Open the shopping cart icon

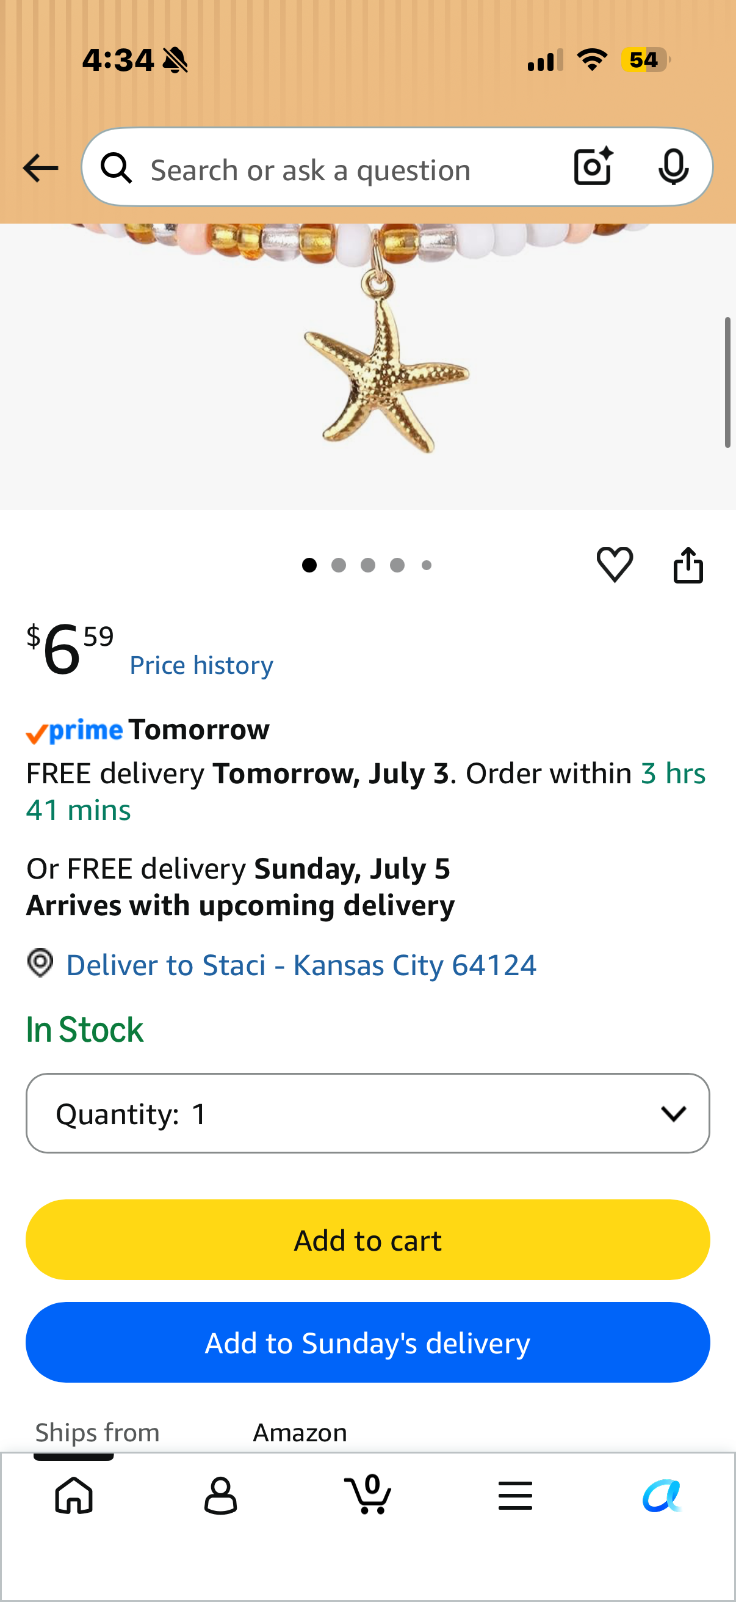pyautogui.click(x=367, y=1494)
